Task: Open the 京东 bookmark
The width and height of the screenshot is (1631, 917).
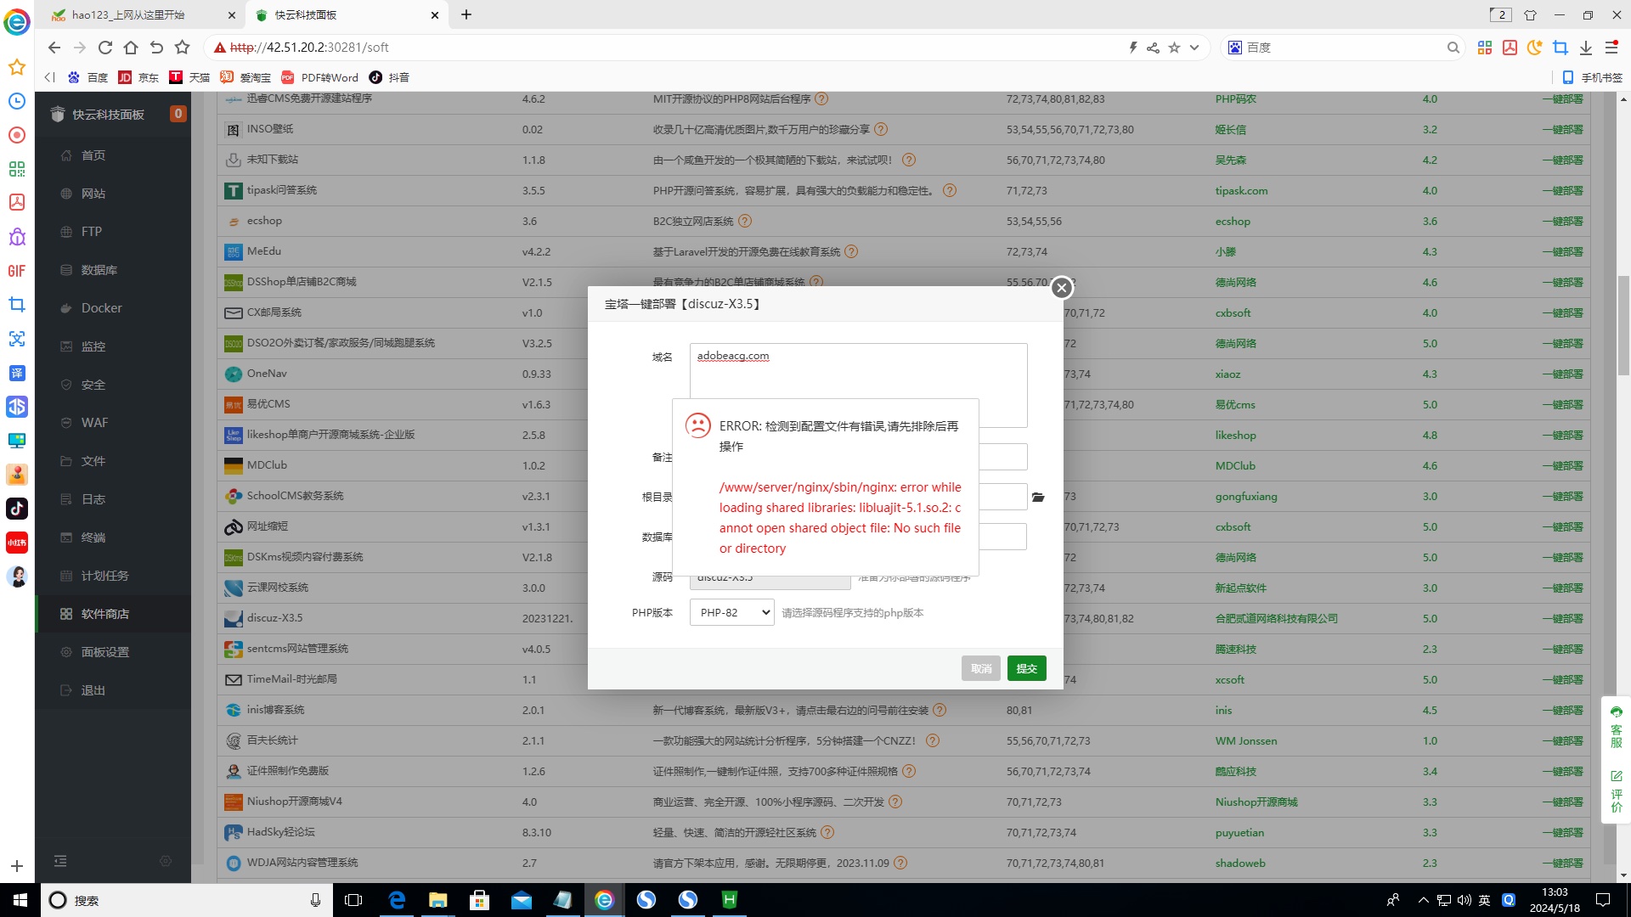Action: click(x=138, y=77)
